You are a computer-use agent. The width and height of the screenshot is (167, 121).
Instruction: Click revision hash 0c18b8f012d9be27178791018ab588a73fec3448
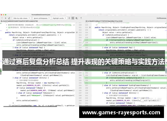105,21
